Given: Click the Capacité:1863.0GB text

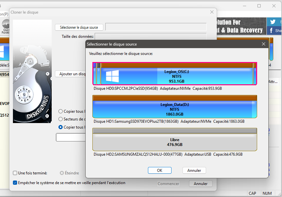Looking at the screenshot, I should pyautogui.click(x=229, y=121).
